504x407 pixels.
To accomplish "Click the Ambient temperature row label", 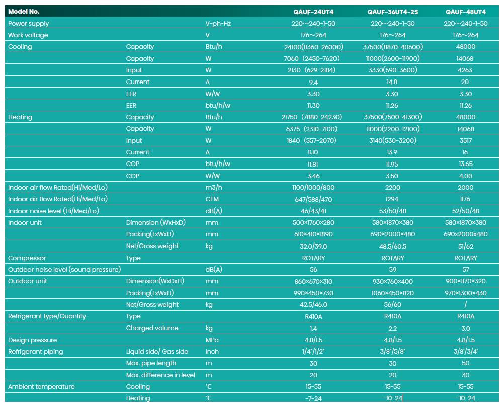I will click(x=41, y=387).
